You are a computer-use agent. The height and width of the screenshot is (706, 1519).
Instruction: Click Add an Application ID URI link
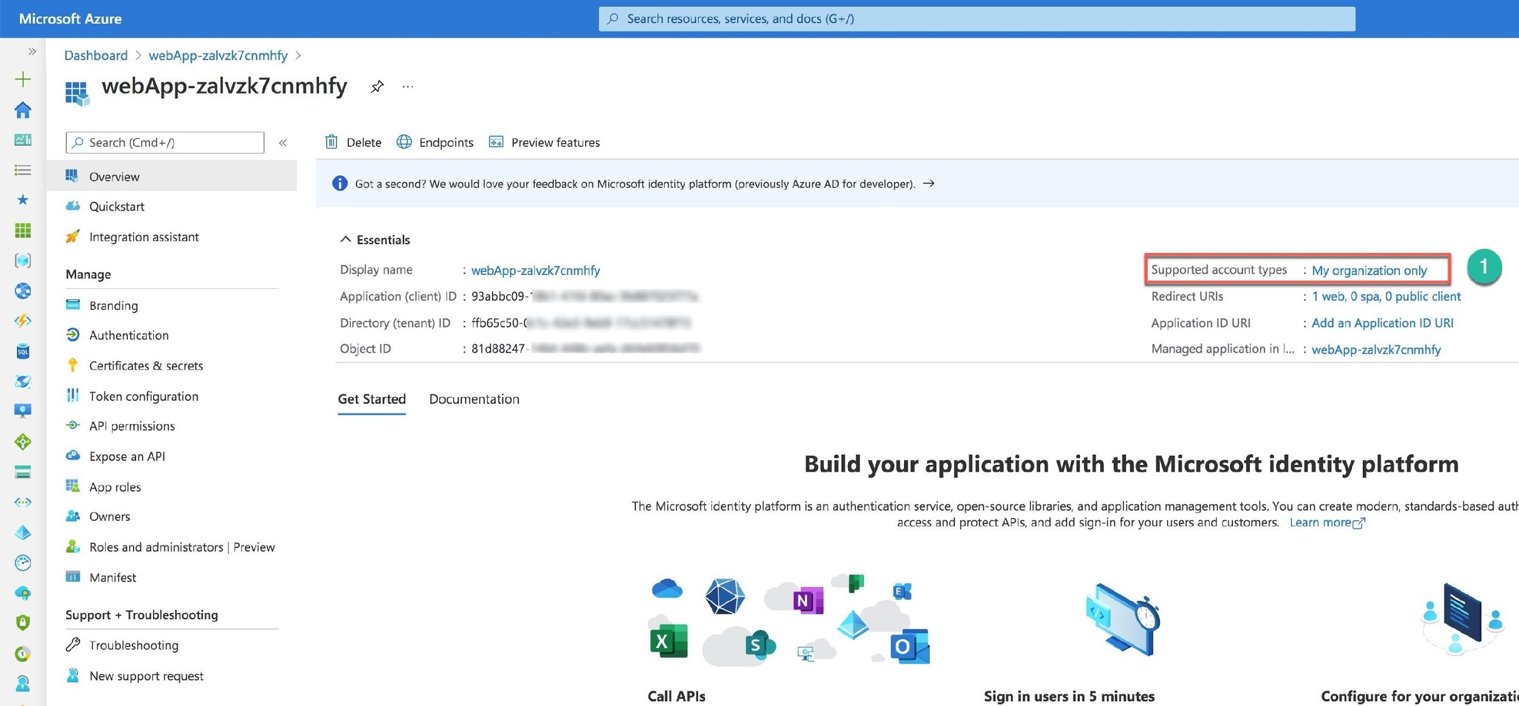pos(1382,323)
